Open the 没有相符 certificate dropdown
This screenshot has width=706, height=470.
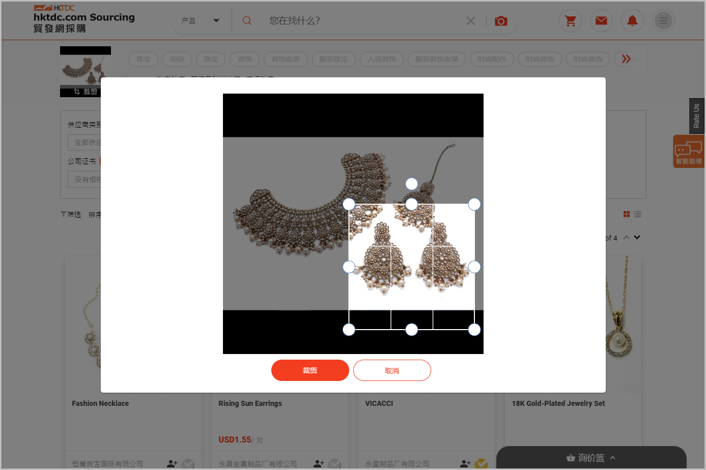tap(84, 179)
